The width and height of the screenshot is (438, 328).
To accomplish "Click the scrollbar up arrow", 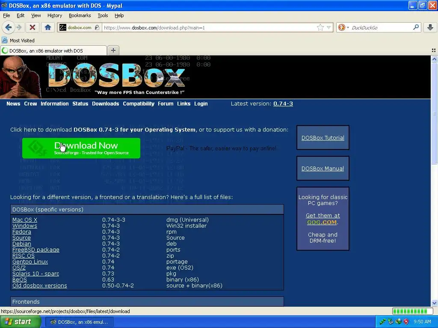I will [x=434, y=59].
